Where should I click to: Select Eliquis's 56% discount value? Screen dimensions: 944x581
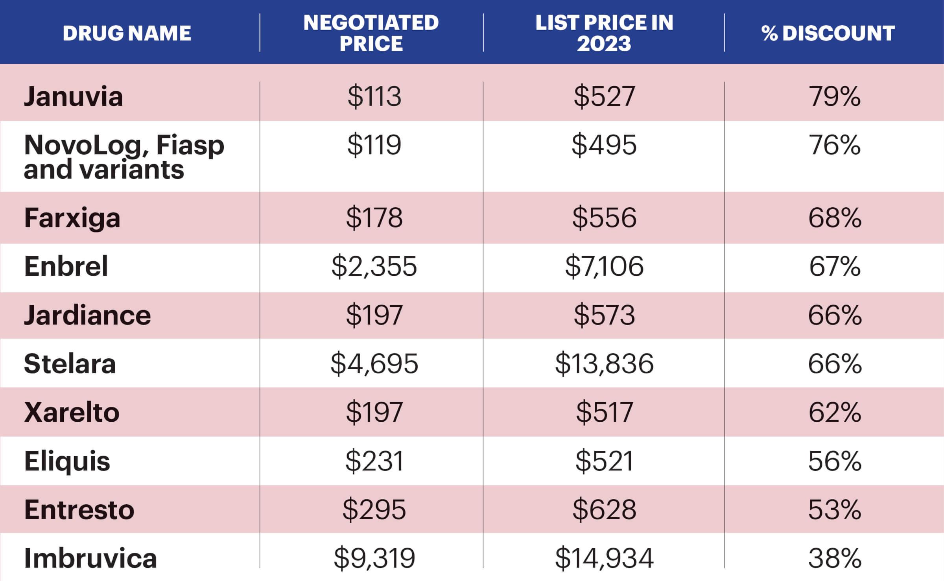pyautogui.click(x=835, y=461)
